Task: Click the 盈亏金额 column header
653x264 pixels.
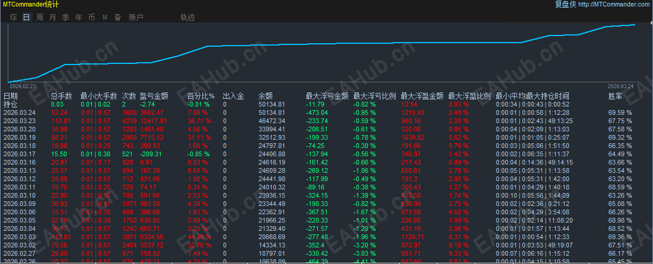Action: (x=154, y=96)
